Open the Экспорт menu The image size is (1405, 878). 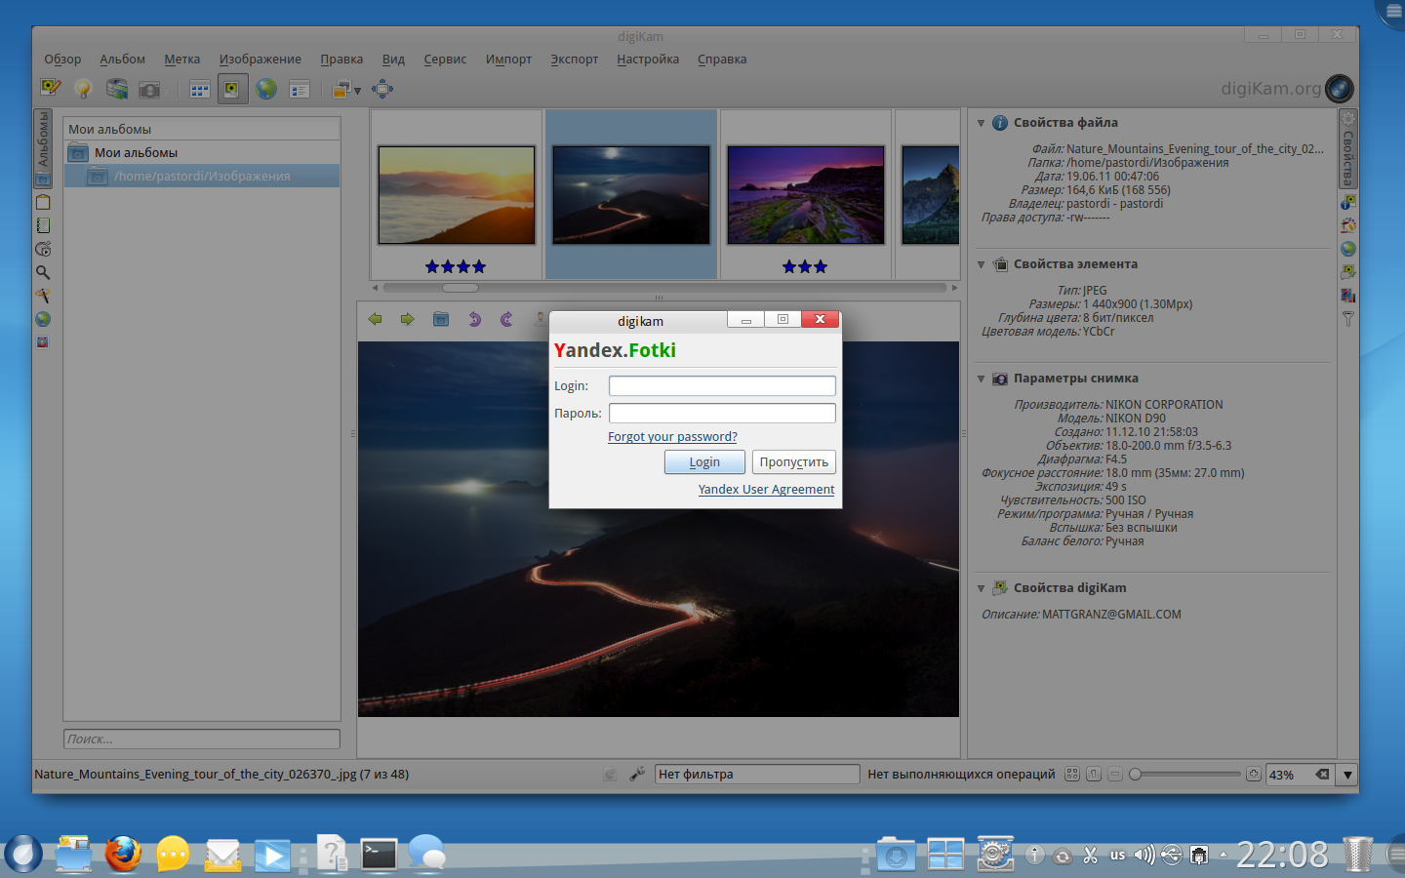(574, 60)
